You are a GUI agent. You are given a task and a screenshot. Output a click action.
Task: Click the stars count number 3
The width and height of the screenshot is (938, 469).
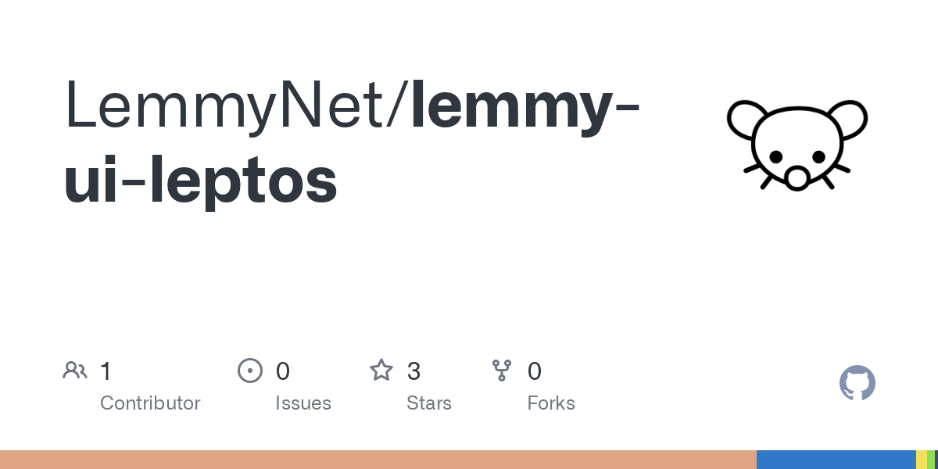pos(414,371)
